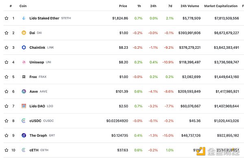The image size is (244, 160).
Task: Click the Aave ghost logo
Action: point(24,91)
